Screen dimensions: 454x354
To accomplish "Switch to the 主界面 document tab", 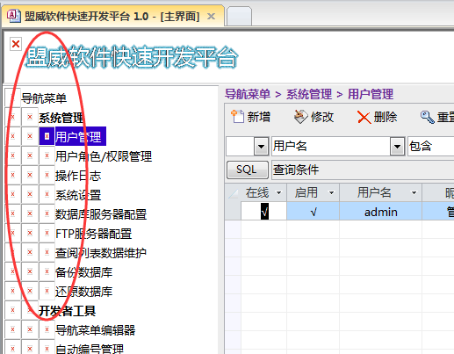I will 112,16.
